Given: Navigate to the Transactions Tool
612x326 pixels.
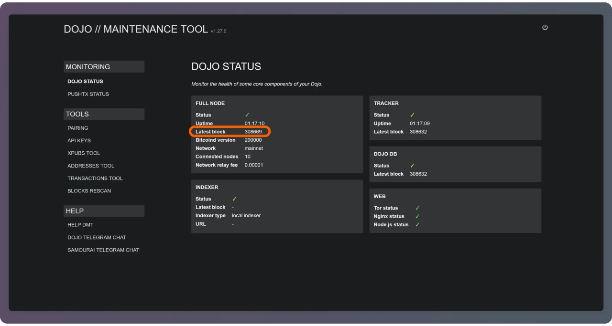Looking at the screenshot, I should [95, 178].
